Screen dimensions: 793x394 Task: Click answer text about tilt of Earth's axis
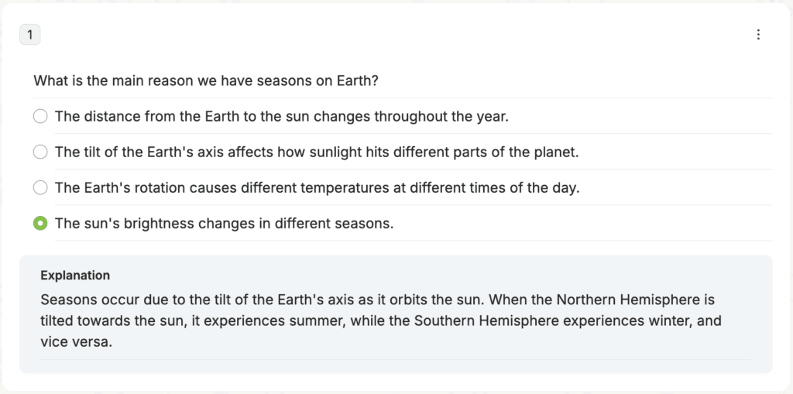click(x=317, y=152)
